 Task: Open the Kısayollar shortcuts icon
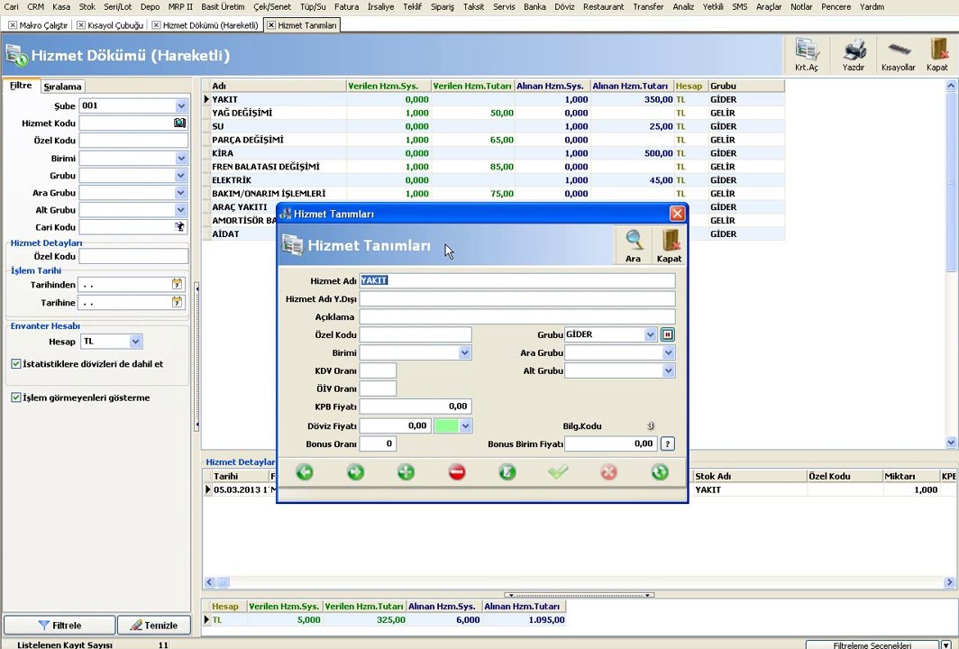click(x=898, y=55)
